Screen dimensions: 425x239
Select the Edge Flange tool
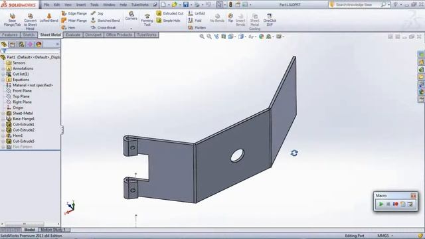click(74, 13)
